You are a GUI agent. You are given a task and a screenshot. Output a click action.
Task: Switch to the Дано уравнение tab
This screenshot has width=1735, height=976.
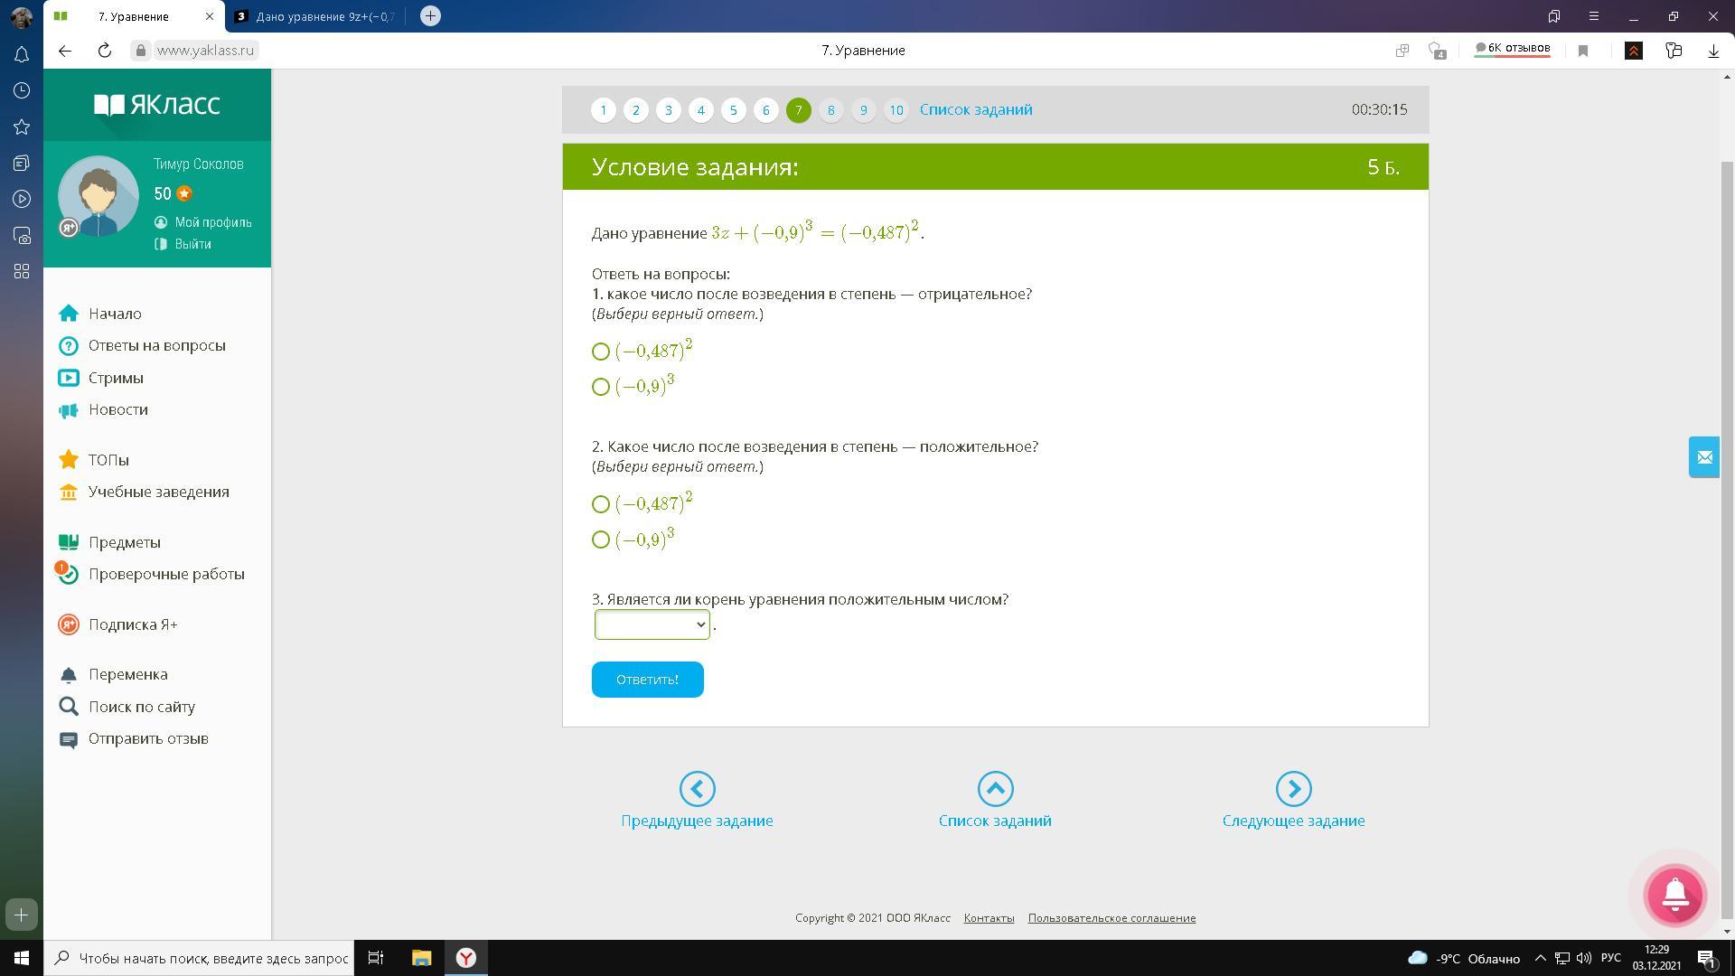pos(316,16)
